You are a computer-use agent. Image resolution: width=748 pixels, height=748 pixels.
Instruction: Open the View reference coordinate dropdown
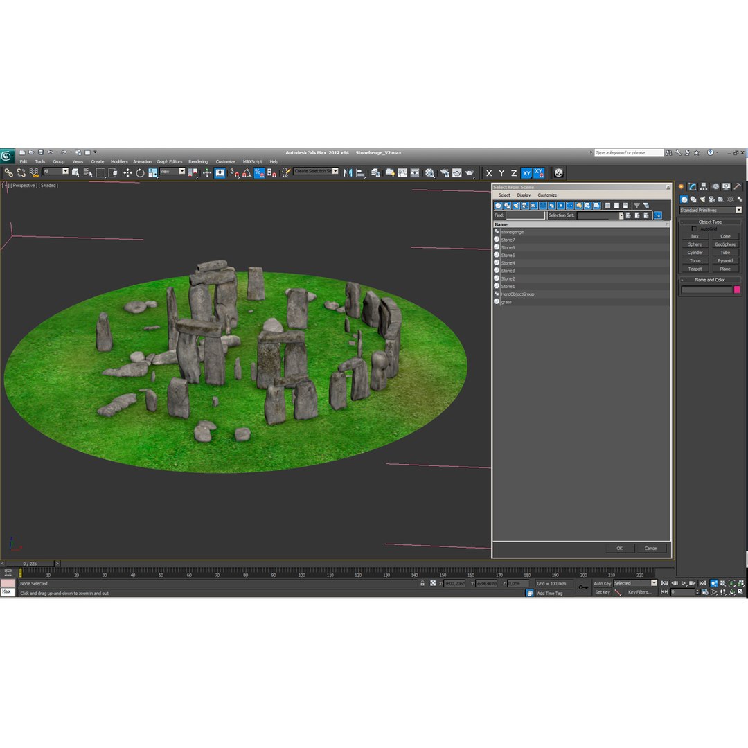(172, 171)
